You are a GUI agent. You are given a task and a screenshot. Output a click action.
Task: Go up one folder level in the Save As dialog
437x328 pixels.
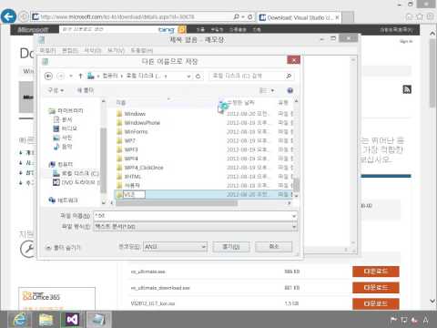click(x=80, y=76)
